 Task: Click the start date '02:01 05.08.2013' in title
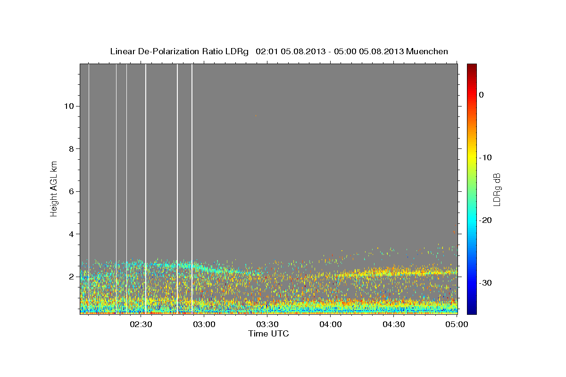290,51
